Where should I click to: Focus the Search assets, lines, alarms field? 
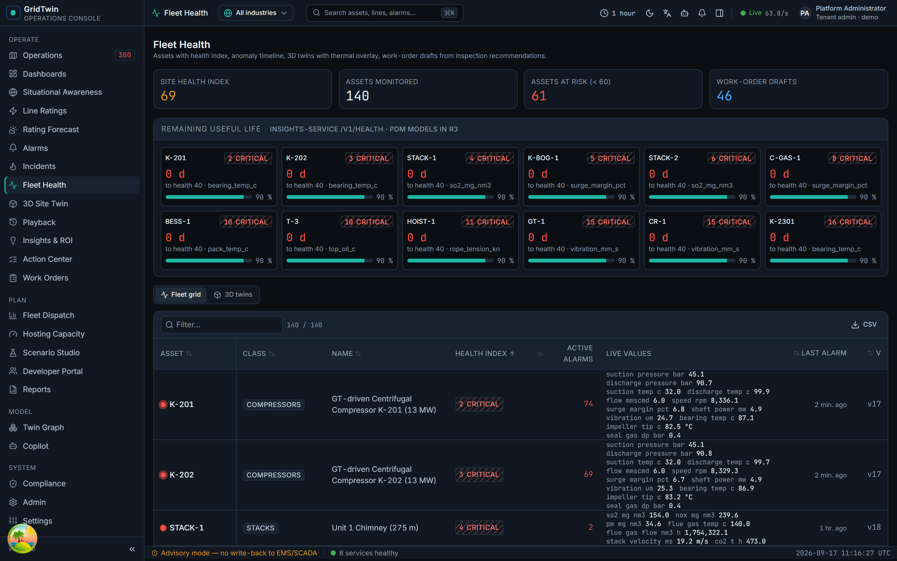tap(384, 13)
